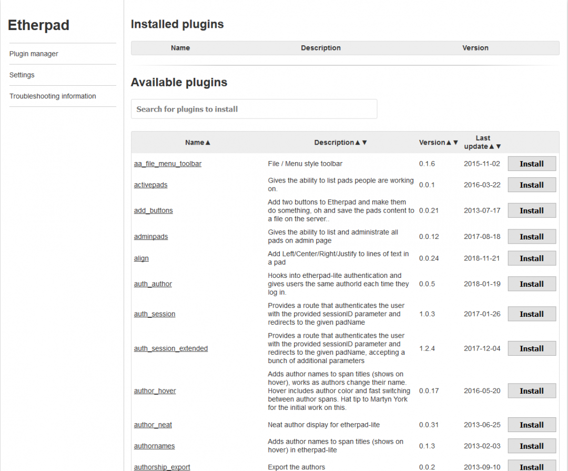Click the plugin search input field
Screen dimensions: 568x471
pyautogui.click(x=254, y=109)
